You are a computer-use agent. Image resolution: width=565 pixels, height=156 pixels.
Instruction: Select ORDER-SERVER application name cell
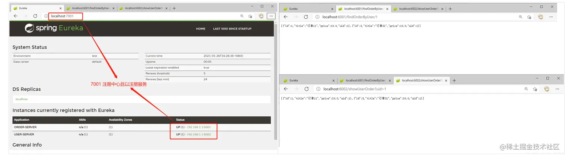(x=25, y=127)
